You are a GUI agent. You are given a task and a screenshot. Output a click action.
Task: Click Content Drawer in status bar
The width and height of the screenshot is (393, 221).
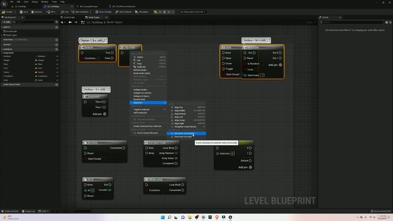point(10,211)
